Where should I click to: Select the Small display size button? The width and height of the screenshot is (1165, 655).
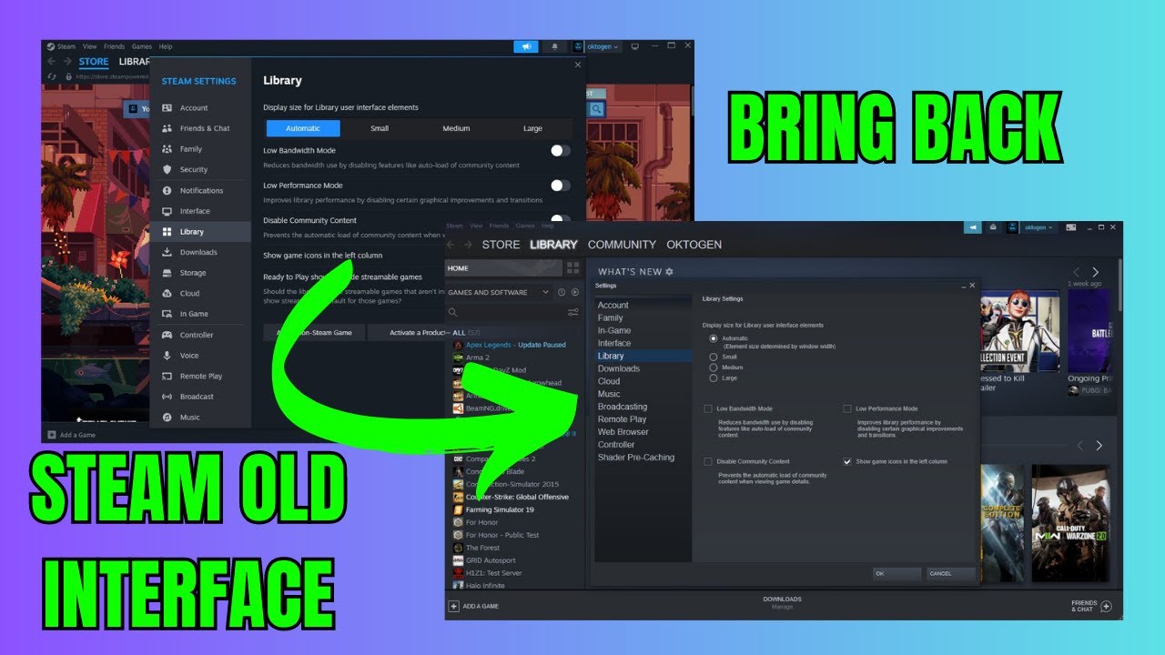(x=380, y=128)
